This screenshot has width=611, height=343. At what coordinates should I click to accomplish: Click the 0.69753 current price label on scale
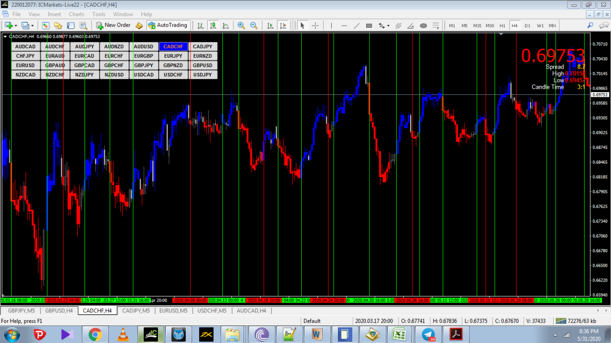click(x=600, y=94)
